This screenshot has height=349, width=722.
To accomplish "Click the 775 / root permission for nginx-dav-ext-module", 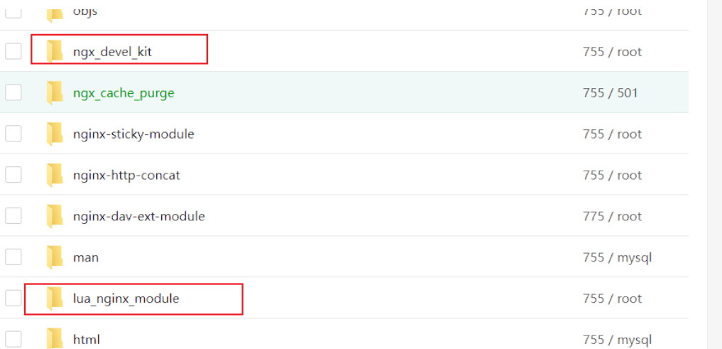I will pyautogui.click(x=612, y=216).
